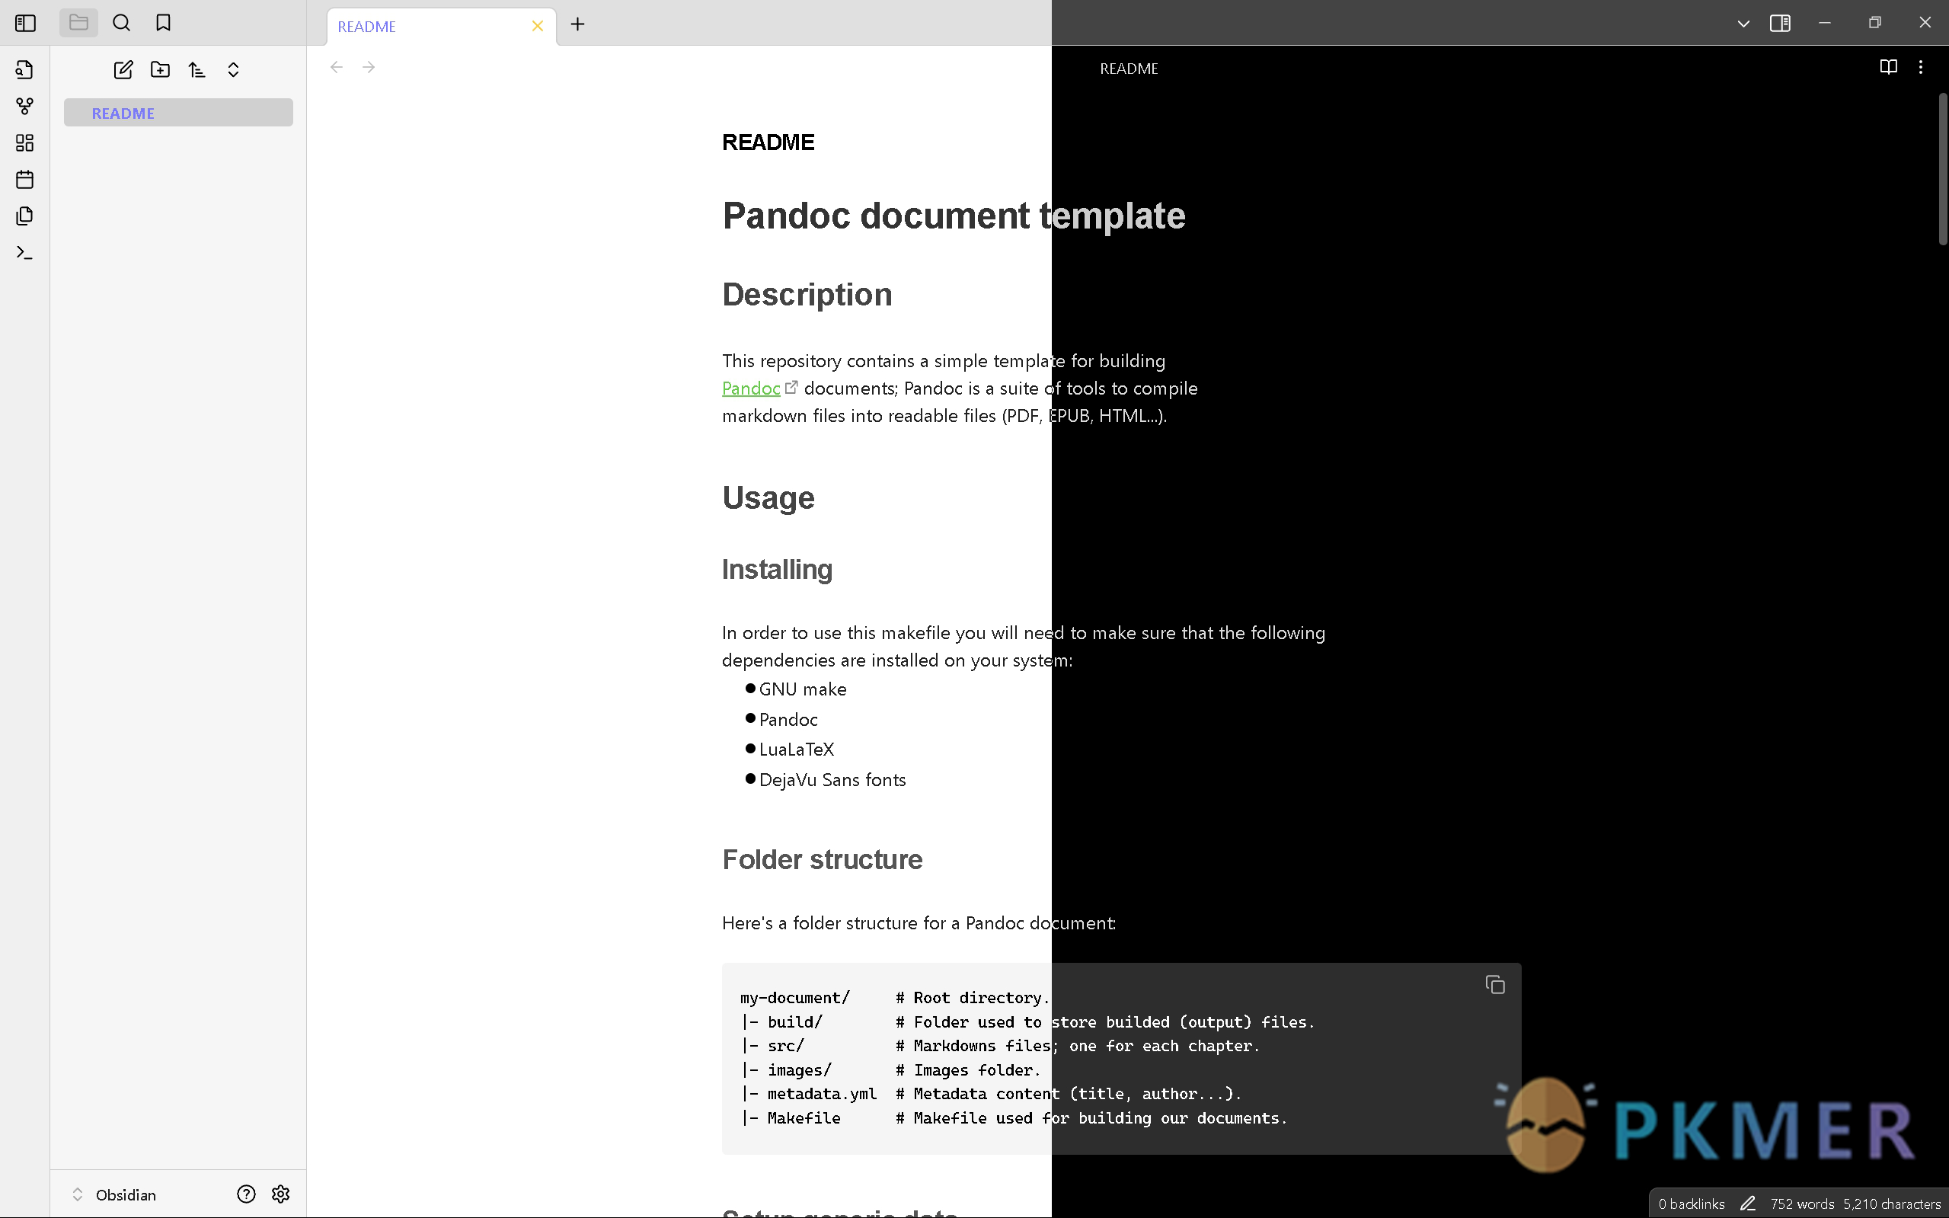The image size is (1949, 1218).
Task: Close the README tab
Action: (538, 27)
